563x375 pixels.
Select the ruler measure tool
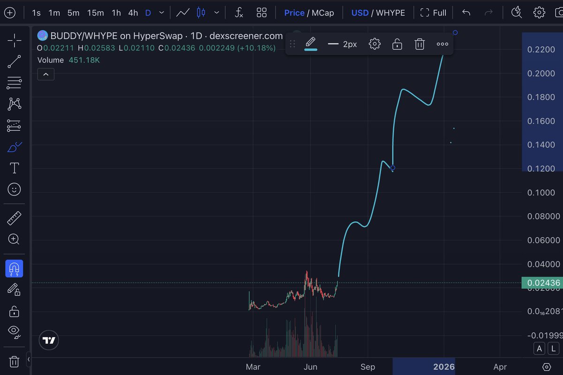(x=15, y=218)
